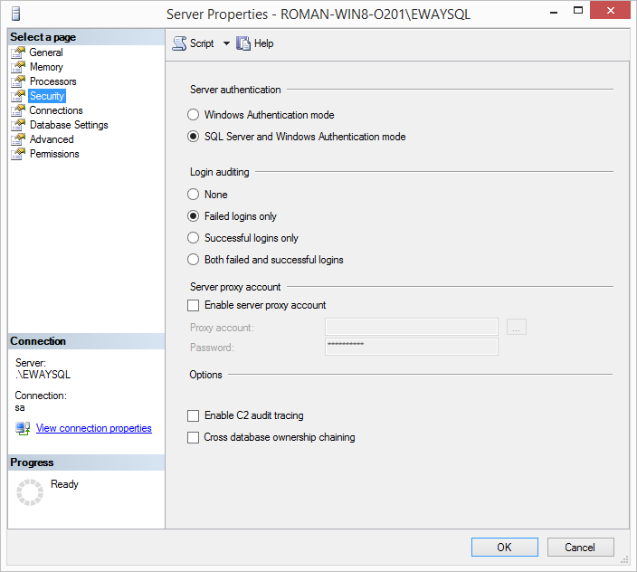
Task: Click the 'Login auditing' section label
Action: (x=219, y=172)
